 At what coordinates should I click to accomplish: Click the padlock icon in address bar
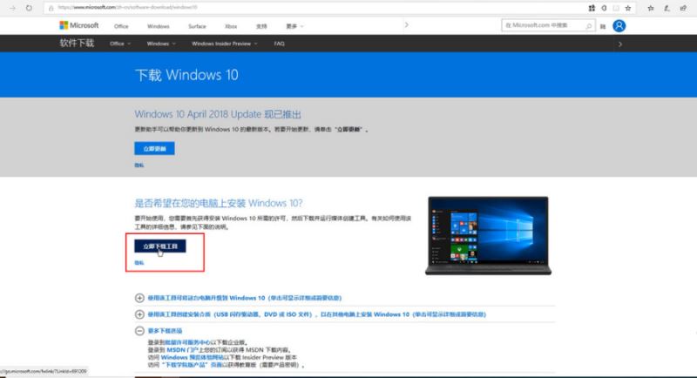point(51,8)
